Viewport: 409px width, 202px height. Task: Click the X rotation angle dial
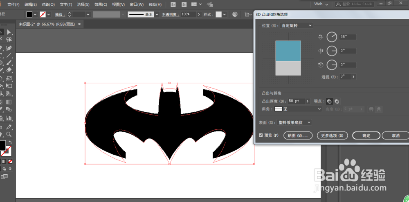pos(332,37)
